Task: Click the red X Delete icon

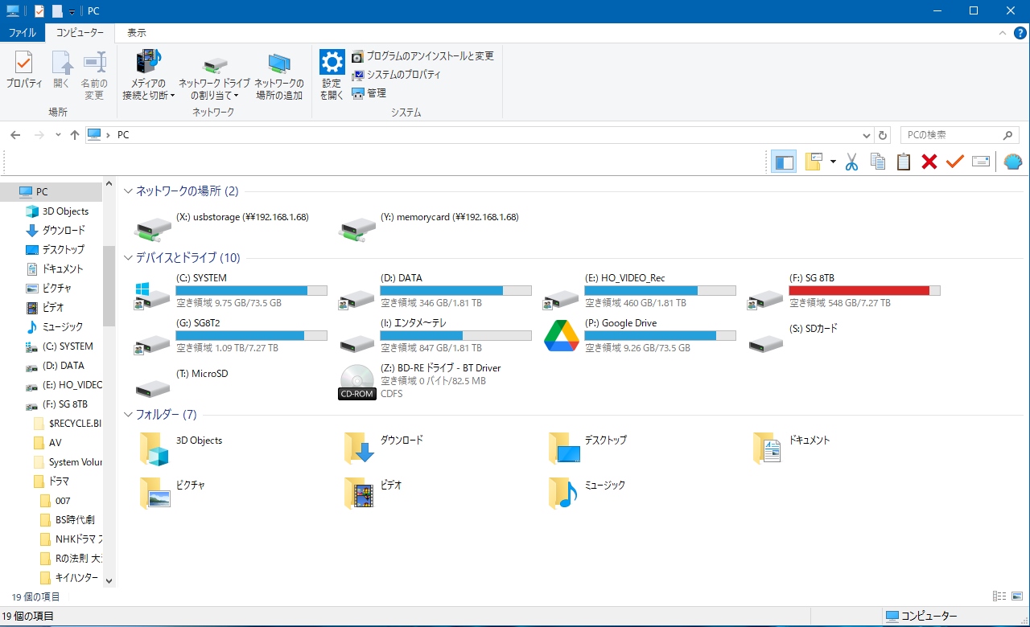Action: [x=929, y=162]
